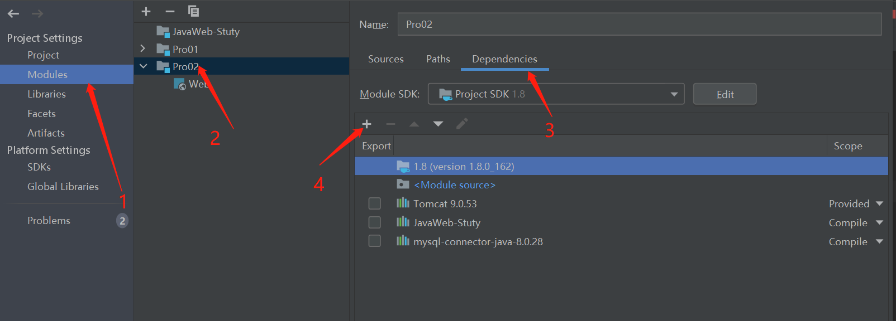Add a new module with plus icon
The image size is (896, 321).
point(146,11)
